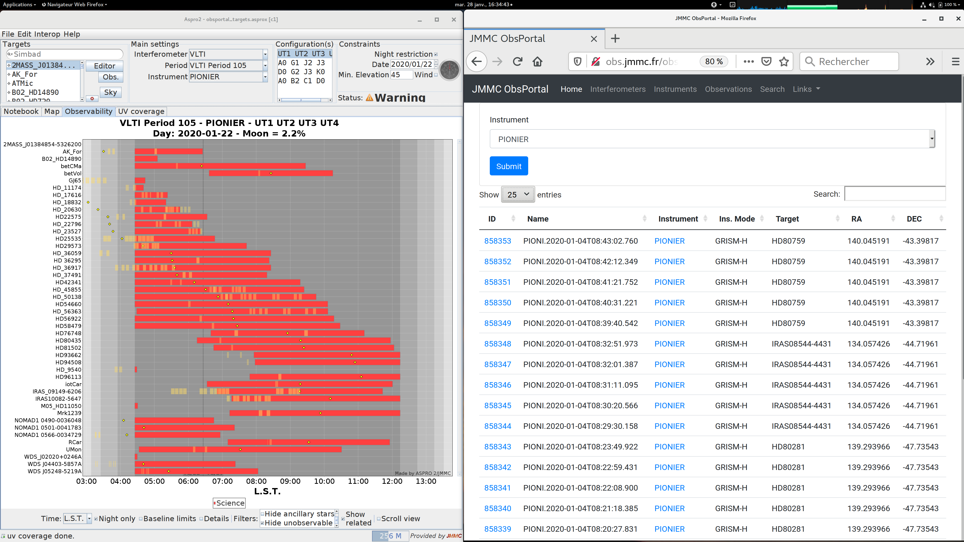The width and height of the screenshot is (964, 542).
Task: Click the blue Submit button
Action: point(509,166)
